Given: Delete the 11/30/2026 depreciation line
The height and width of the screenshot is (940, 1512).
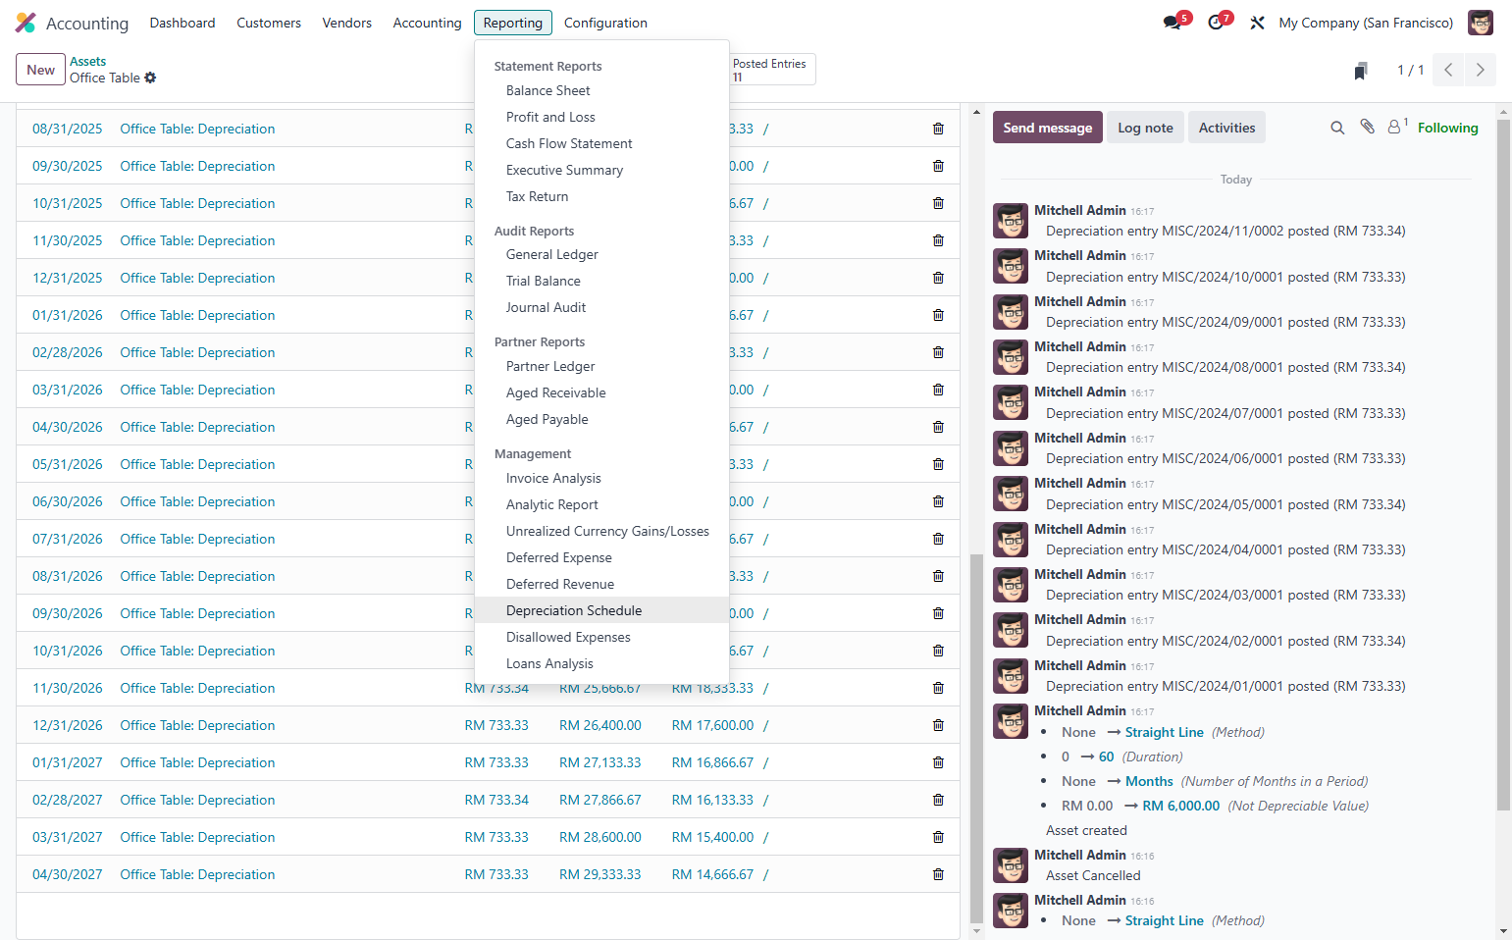Looking at the screenshot, I should click(938, 688).
